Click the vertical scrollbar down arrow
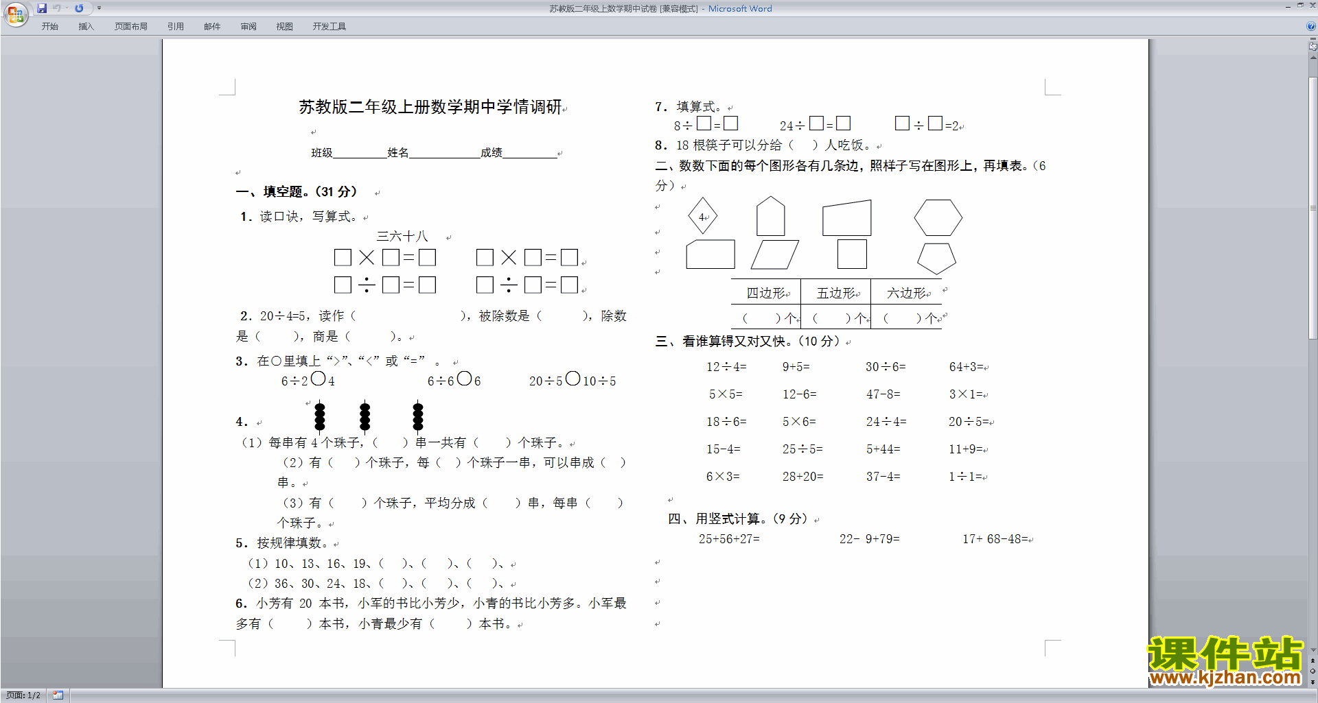This screenshot has width=1318, height=703. pyautogui.click(x=1313, y=650)
